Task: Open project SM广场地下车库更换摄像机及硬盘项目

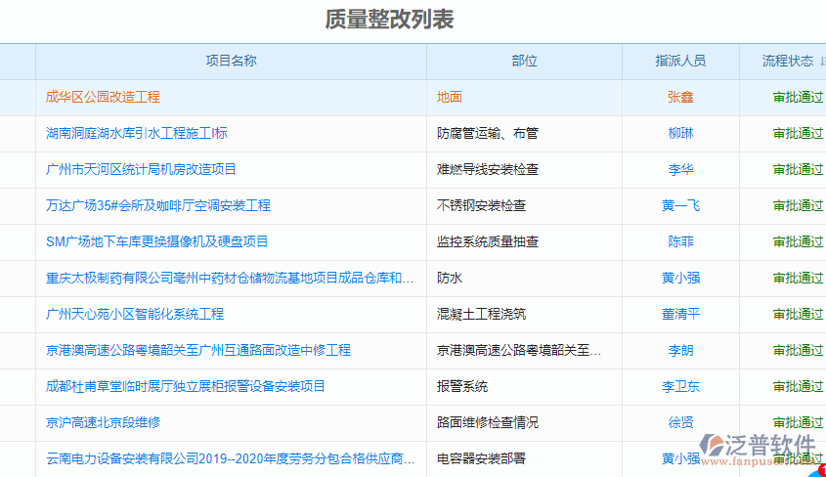Action: point(157,241)
